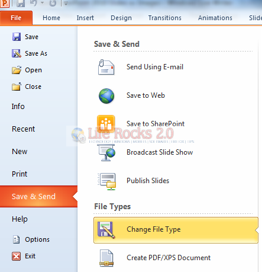This screenshot has width=262, height=272.
Task: Click the Options page icon
Action: [17, 239]
